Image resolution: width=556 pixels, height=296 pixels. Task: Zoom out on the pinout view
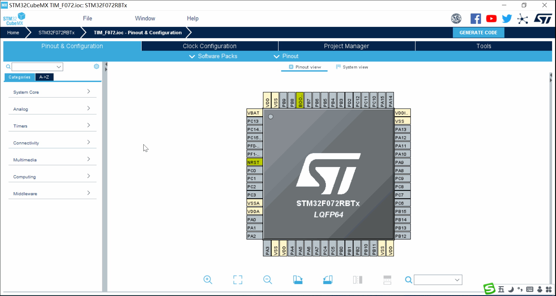[267, 280]
